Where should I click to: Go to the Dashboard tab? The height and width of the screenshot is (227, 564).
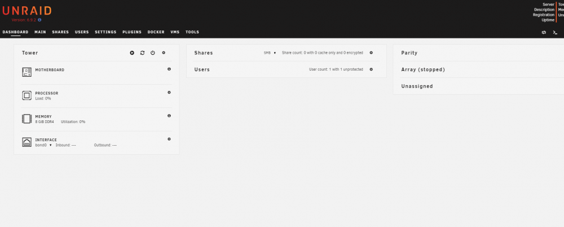tap(15, 32)
